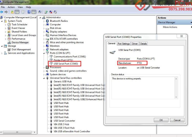Click Cancel in the properties dialog
Viewport: 192px width, 137px height.
click(177, 120)
